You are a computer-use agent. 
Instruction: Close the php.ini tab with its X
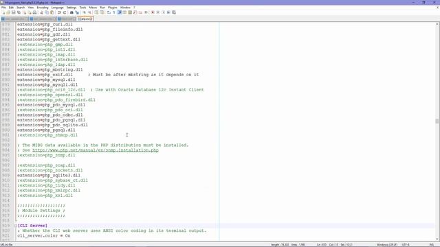[91, 19]
